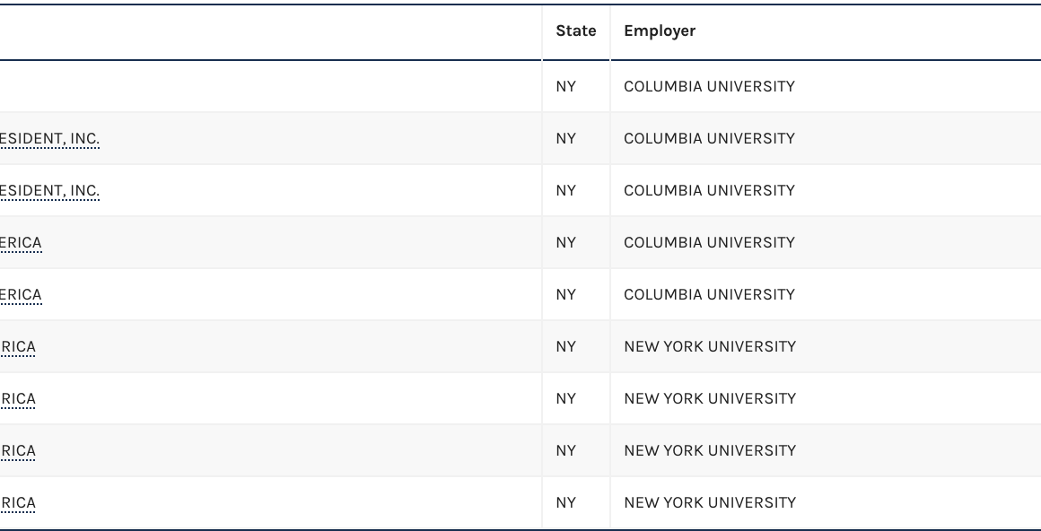The image size is (1041, 531).
Task: Open the first 'ESIDENT, INC.' committee link
Action: [x=49, y=138]
